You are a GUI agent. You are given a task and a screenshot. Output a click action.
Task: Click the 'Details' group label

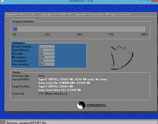(x=16, y=72)
